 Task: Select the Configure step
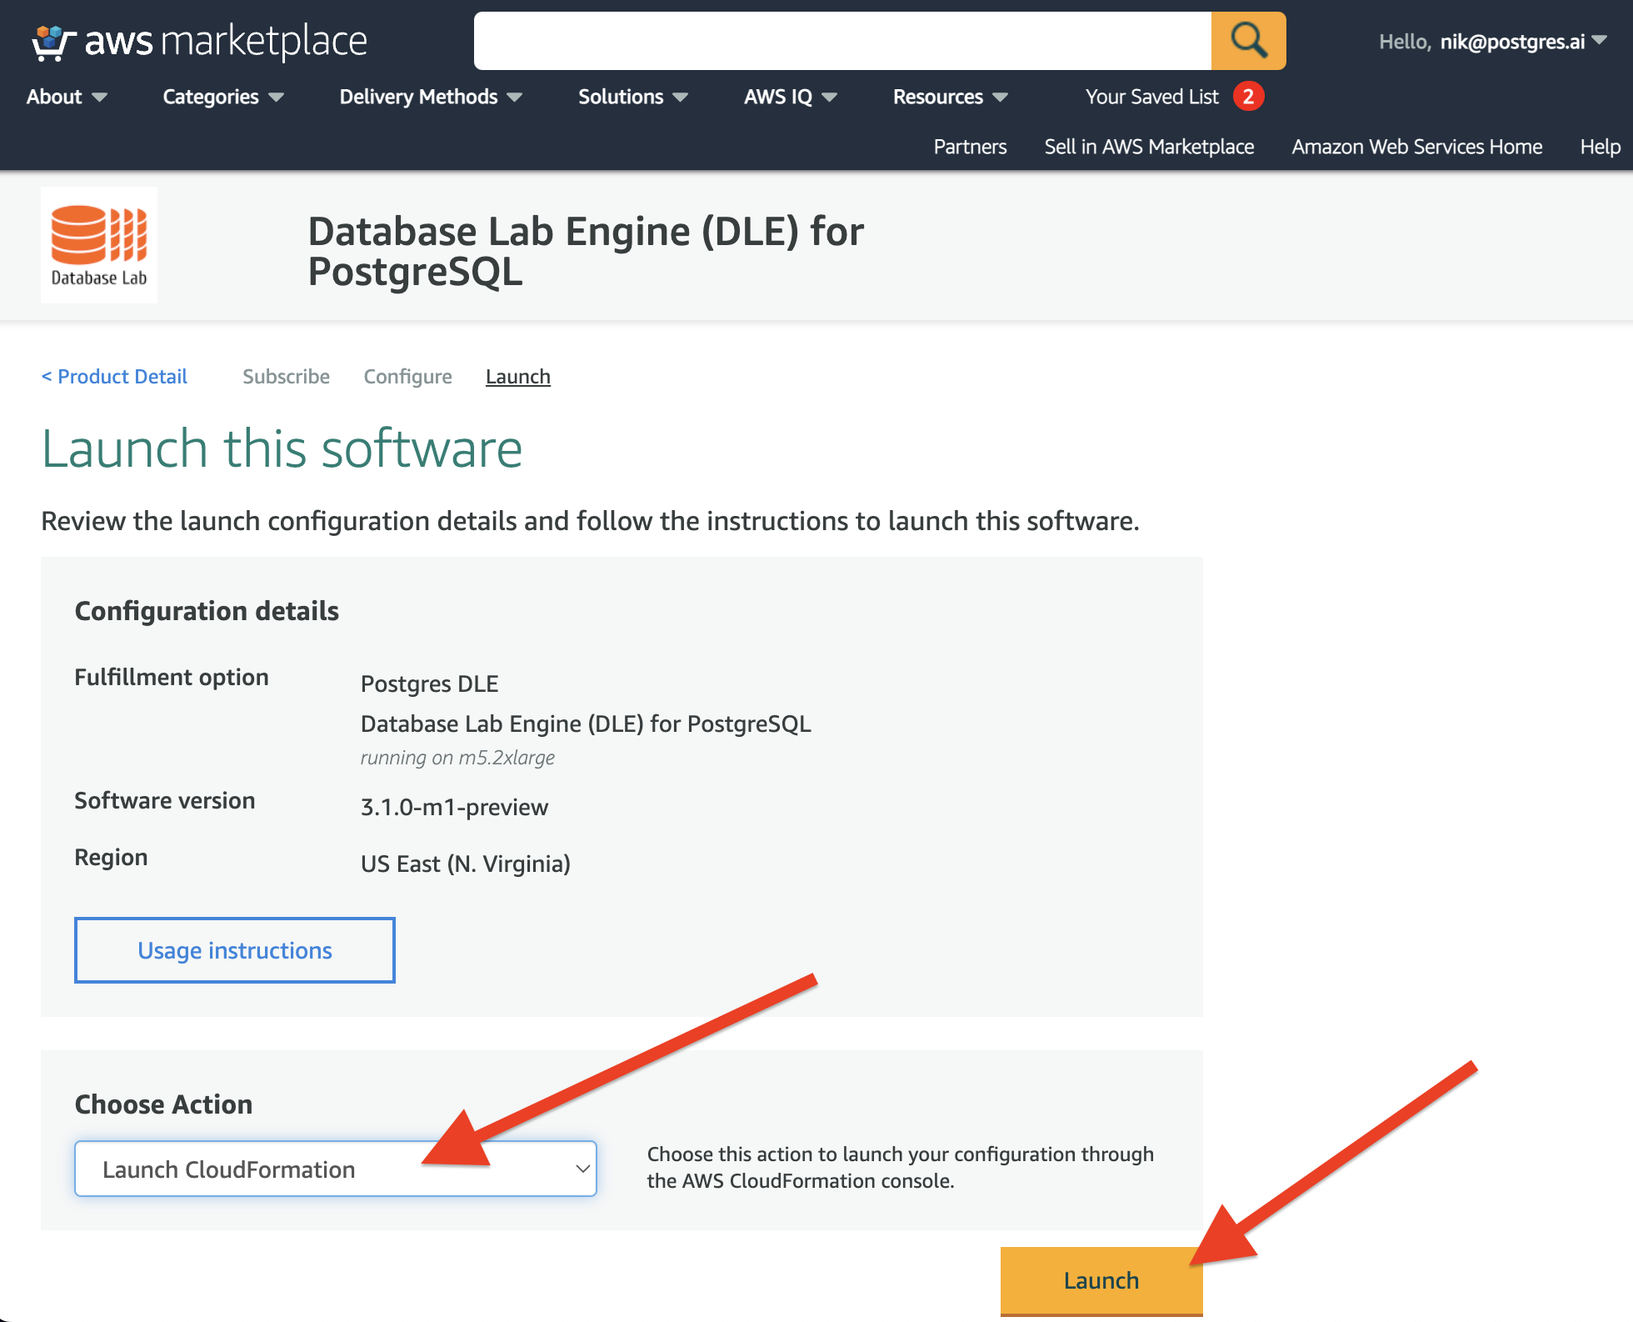click(x=407, y=377)
